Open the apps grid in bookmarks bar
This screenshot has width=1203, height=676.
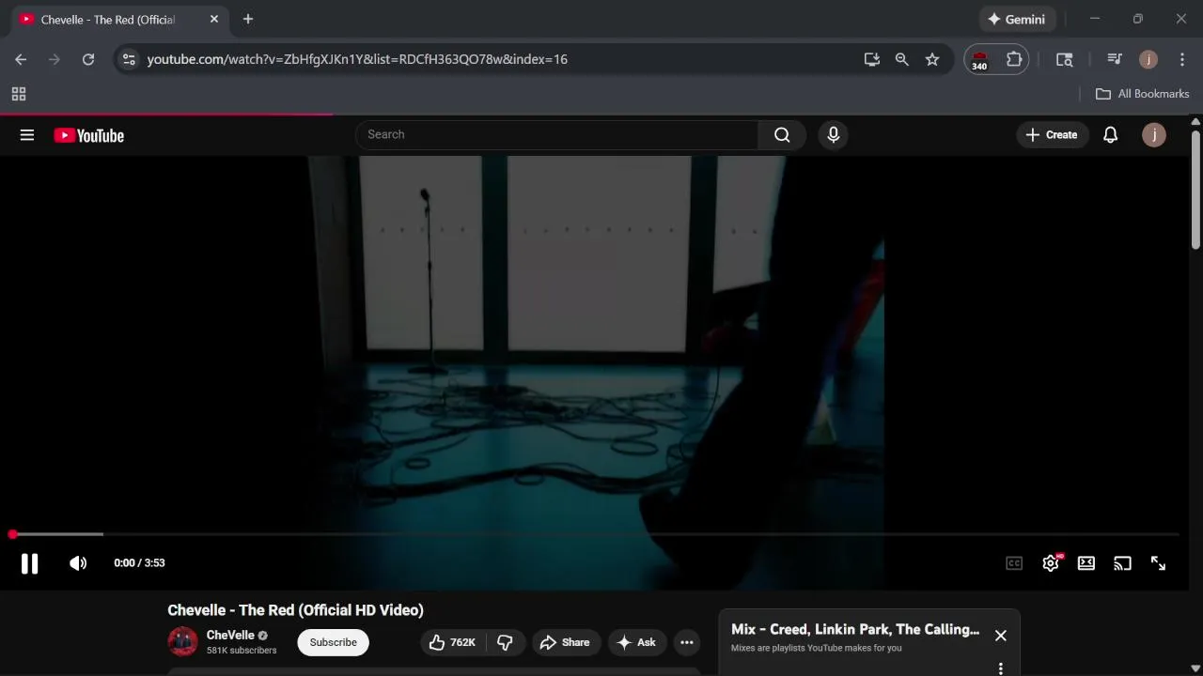[x=19, y=94]
